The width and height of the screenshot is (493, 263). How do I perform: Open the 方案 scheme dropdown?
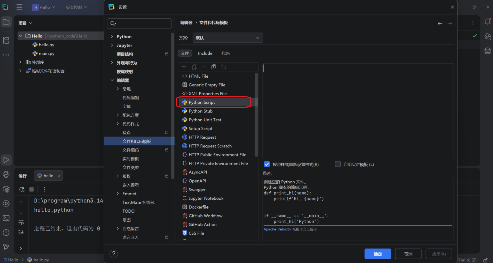[228, 38]
